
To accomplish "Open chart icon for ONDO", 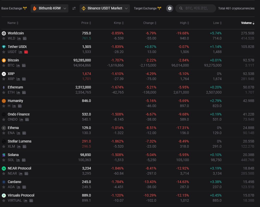I will pos(21,120).
